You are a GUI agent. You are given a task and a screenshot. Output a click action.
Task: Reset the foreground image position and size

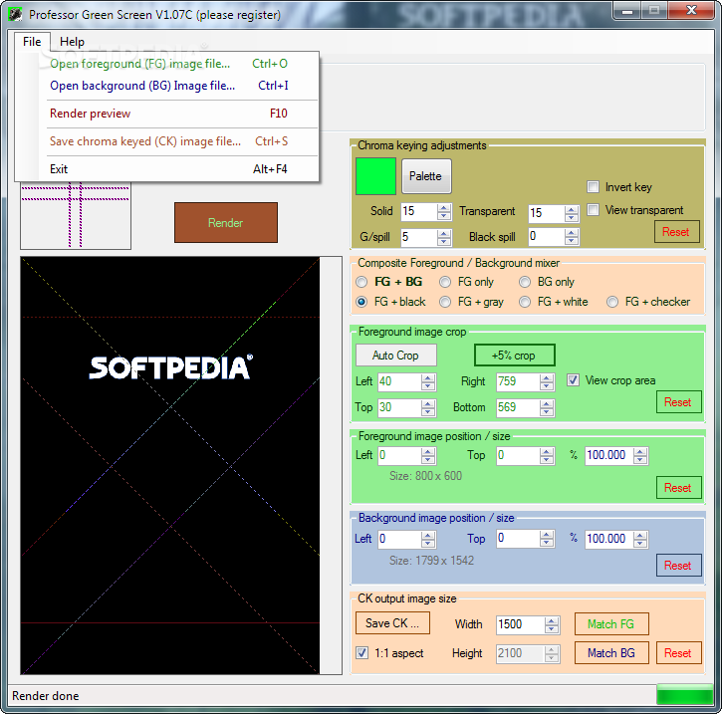pos(679,488)
